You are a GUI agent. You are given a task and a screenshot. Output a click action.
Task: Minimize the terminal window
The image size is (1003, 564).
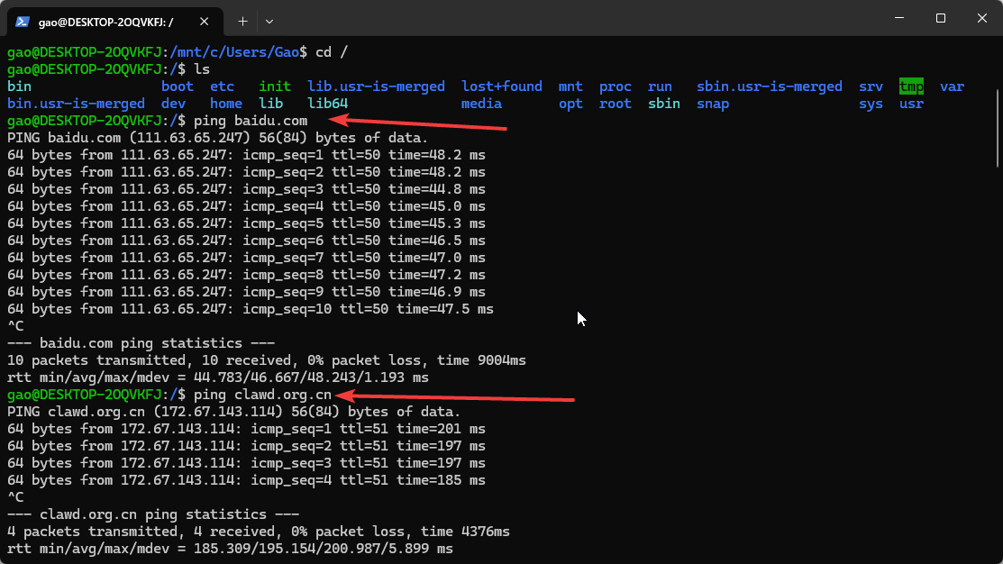click(898, 18)
